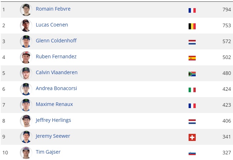Click Tim Gajser's rider photo
This screenshot has width=233, height=160.
(26, 153)
